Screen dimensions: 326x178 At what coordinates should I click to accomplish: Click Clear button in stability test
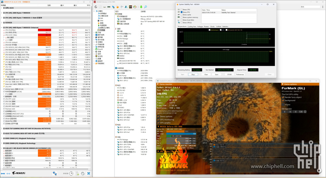click(206, 75)
